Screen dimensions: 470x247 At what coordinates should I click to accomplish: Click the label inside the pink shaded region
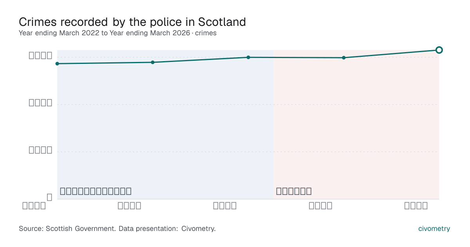click(294, 191)
